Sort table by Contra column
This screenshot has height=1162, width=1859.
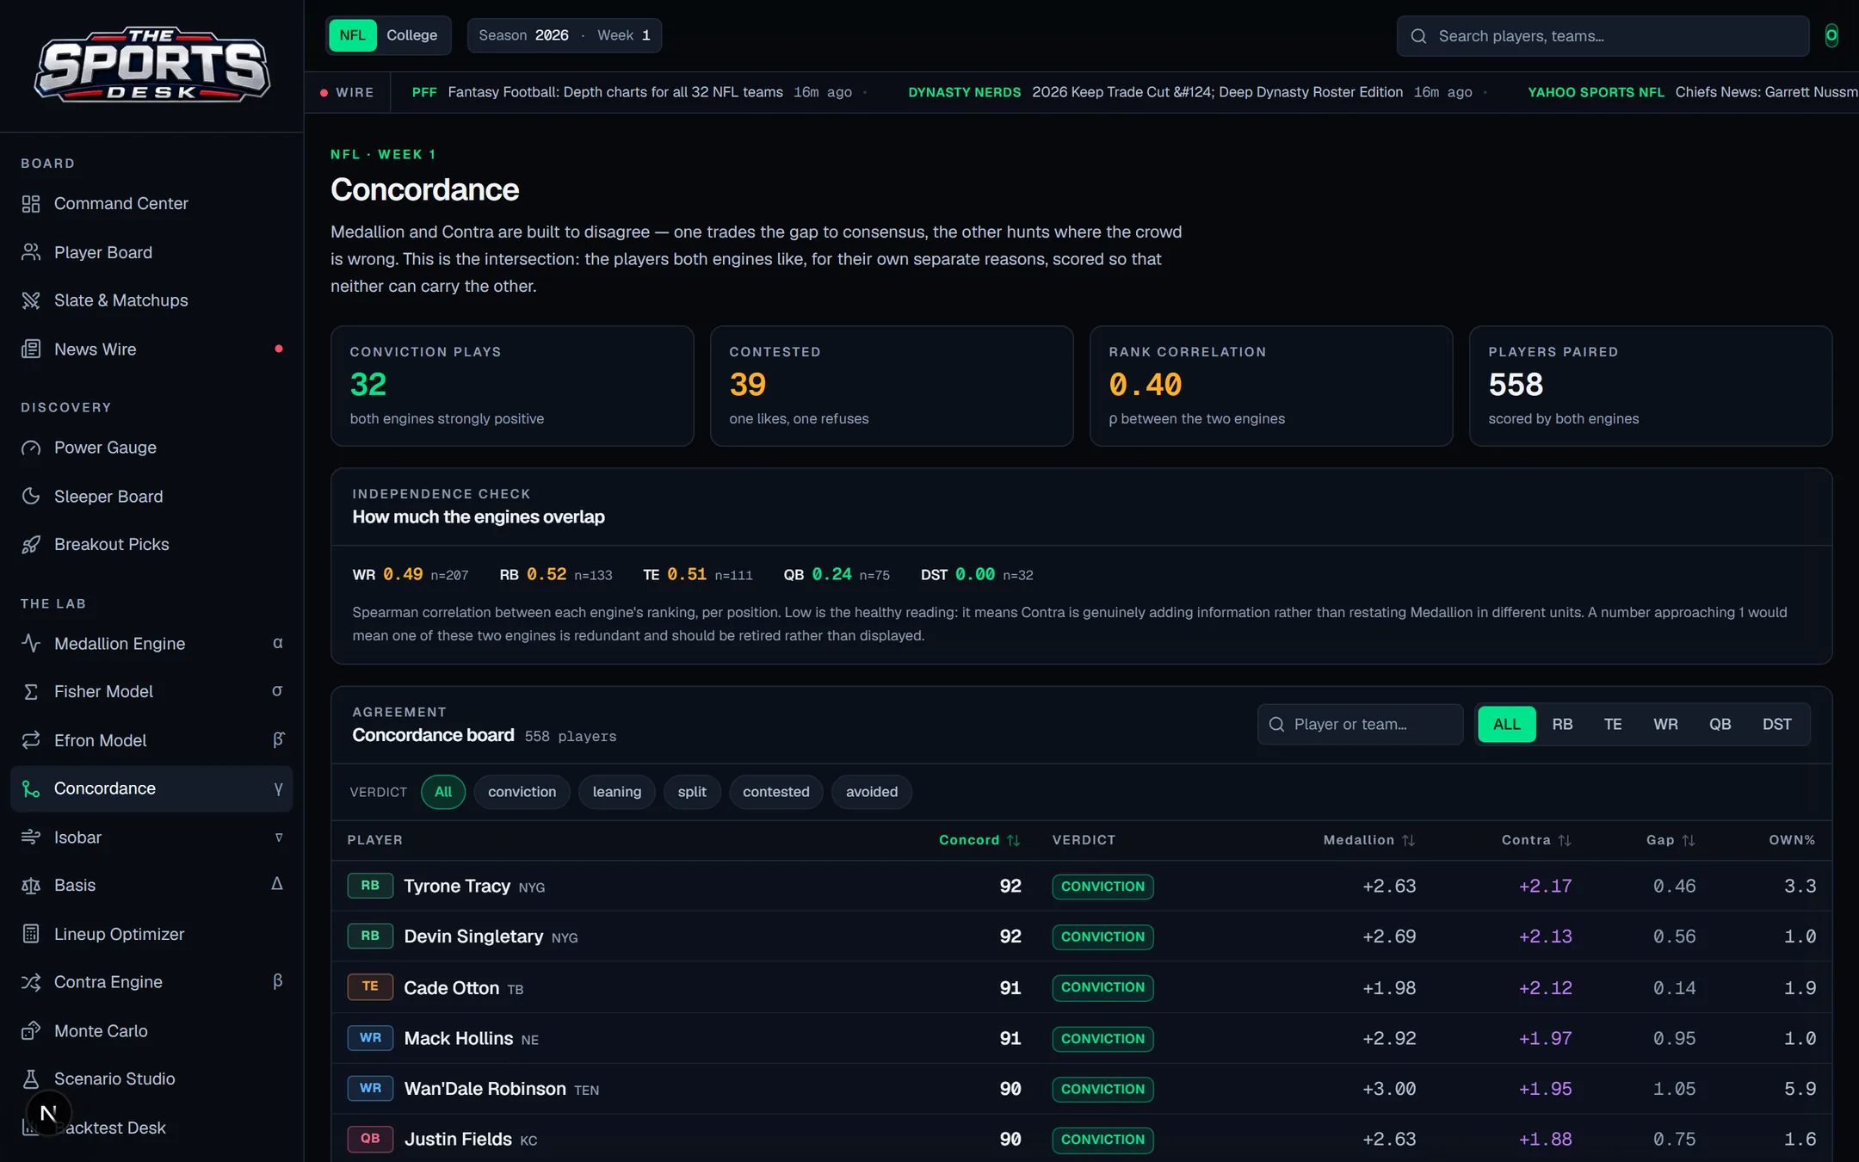[1536, 840]
